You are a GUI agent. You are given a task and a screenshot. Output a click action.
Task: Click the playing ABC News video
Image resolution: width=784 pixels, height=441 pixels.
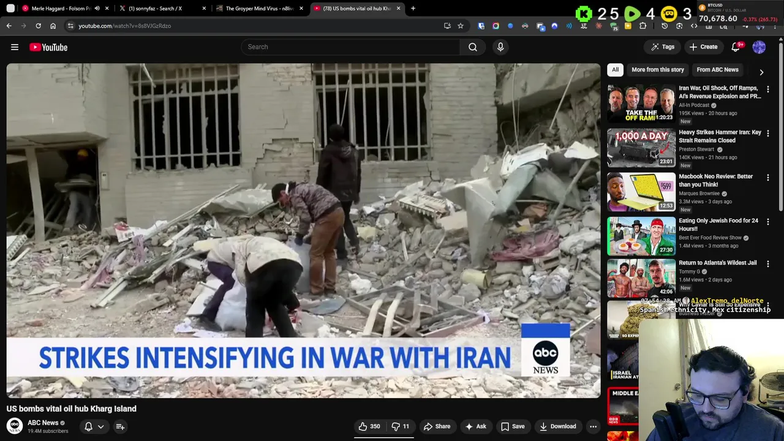point(303,230)
